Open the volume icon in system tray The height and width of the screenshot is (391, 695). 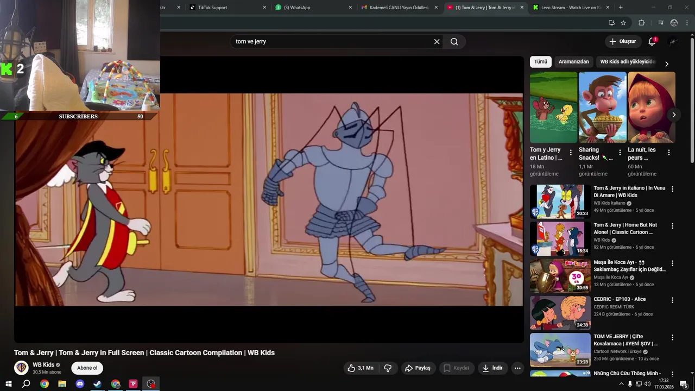pos(647,384)
